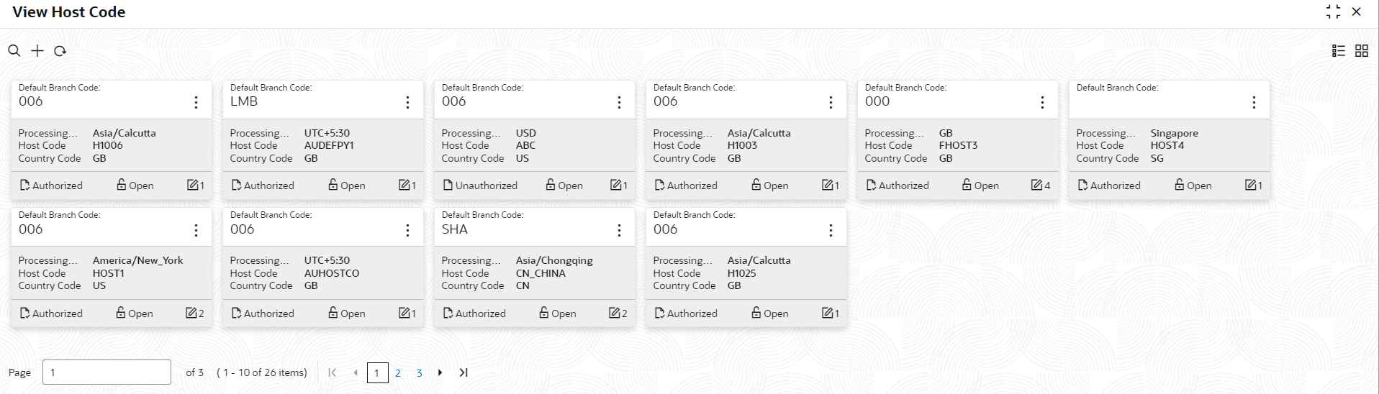Click the search magnifier icon
This screenshot has width=1379, height=394.
14,50
